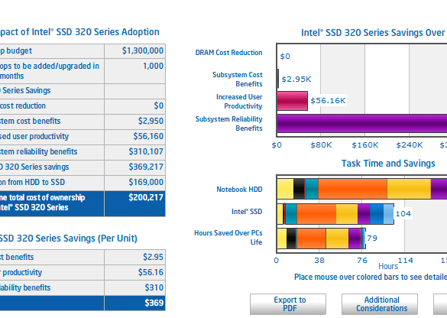The width and height of the screenshot is (447, 318).
Task: Click the $200,217 total cost value
Action: click(x=146, y=197)
